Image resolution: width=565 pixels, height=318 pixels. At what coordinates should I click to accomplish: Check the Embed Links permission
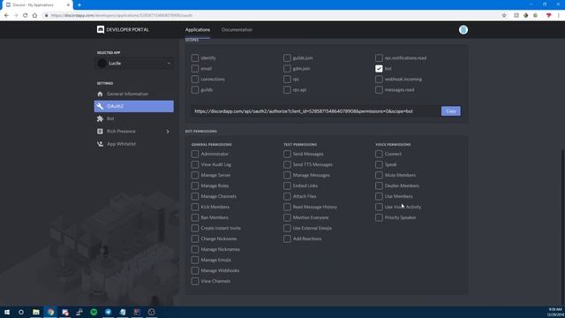pos(287,185)
